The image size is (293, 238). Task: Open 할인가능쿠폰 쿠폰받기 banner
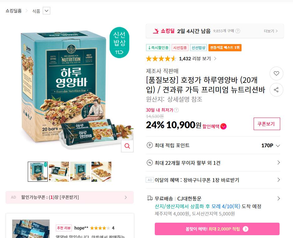tap(70, 197)
